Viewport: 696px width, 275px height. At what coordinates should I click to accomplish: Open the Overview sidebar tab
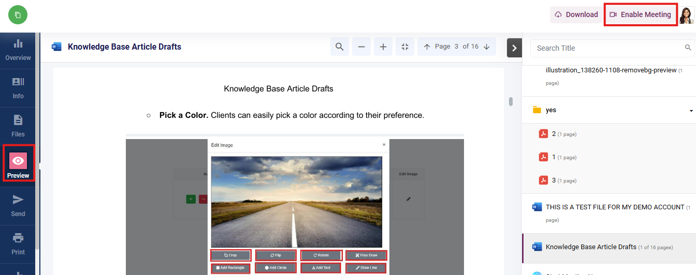[x=18, y=50]
